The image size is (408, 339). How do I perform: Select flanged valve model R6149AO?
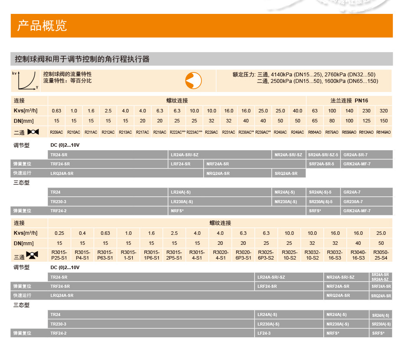pyautogui.click(x=384, y=132)
